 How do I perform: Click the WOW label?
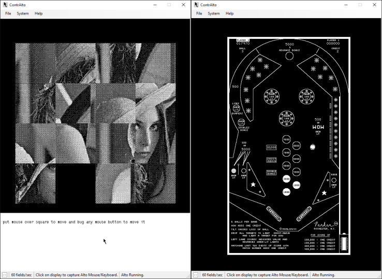(x=318, y=127)
